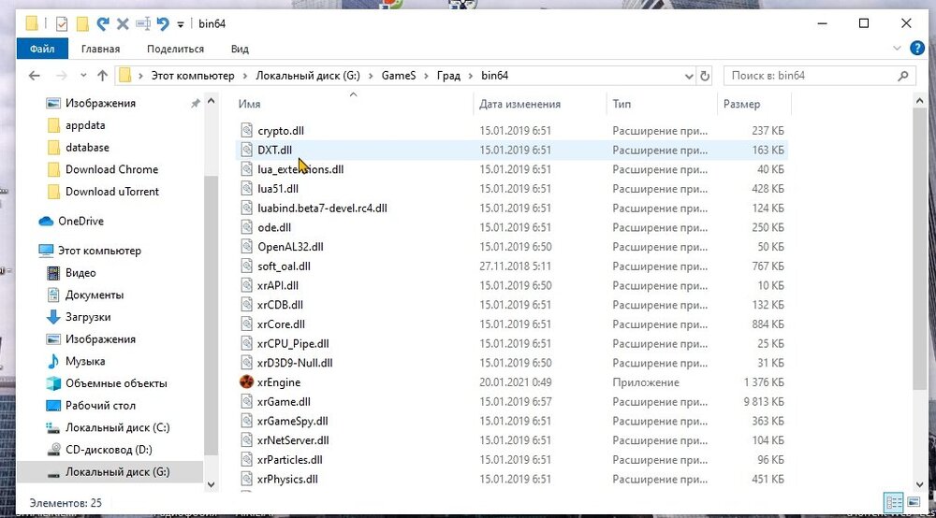Open Локальный диск (C:) in sidebar
936x518 pixels.
[117, 427]
